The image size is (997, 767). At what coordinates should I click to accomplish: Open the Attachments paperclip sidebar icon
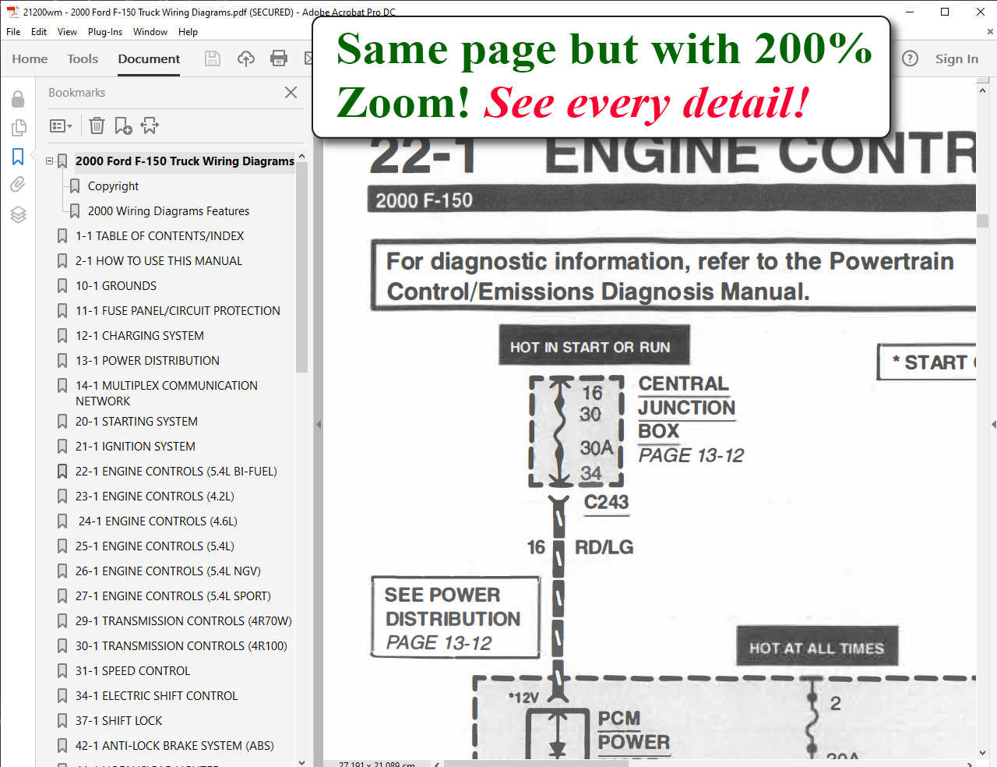18,185
